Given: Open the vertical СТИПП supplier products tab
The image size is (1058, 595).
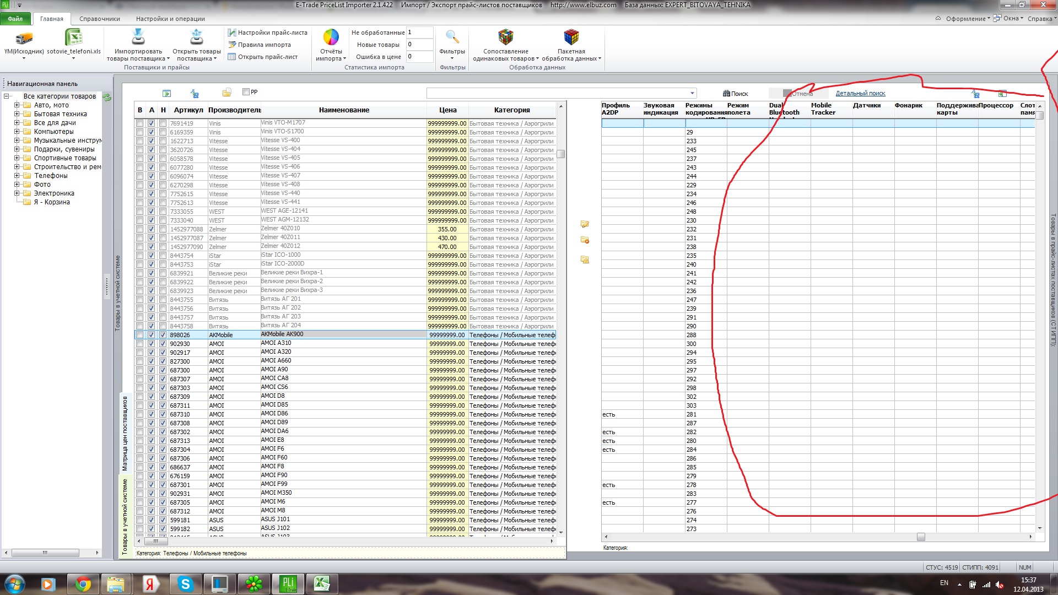Looking at the screenshot, I should [1052, 280].
